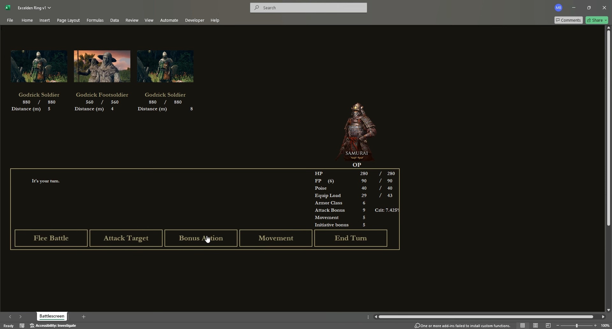Select the Godrick Footsoldier enemy image
612x329 pixels.
tap(102, 66)
